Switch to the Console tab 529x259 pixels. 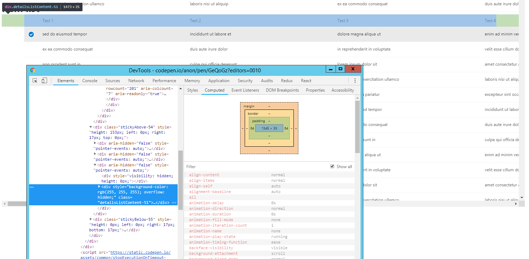(90, 80)
